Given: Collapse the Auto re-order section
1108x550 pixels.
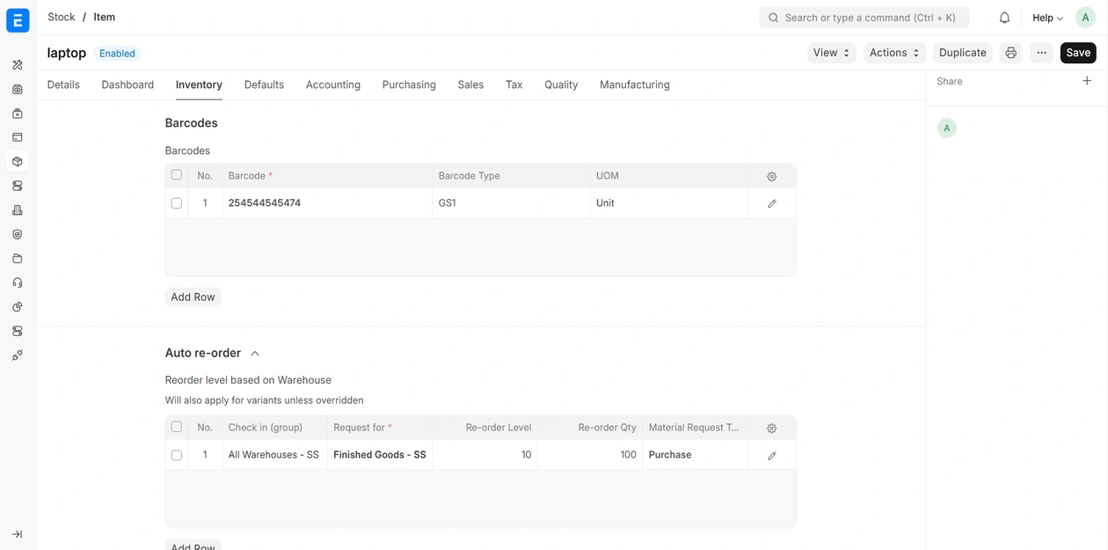Looking at the screenshot, I should click(x=254, y=354).
